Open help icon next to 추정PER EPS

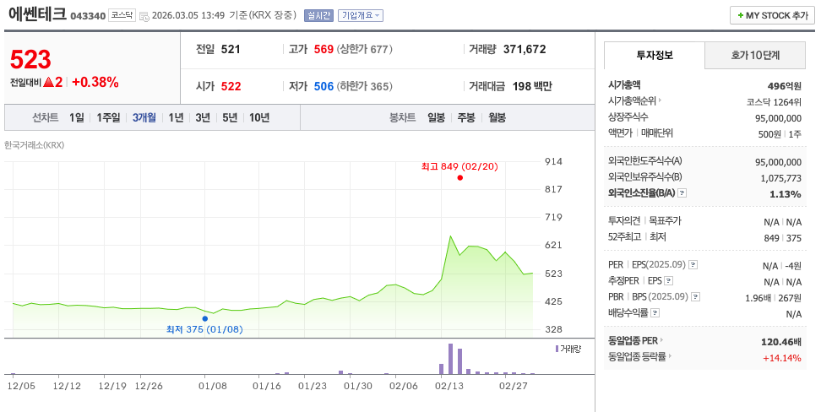click(668, 281)
